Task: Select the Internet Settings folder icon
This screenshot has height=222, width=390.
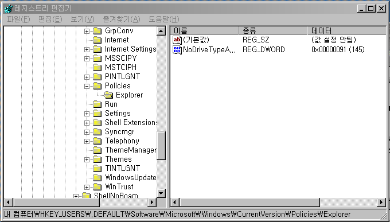Action: 97,49
